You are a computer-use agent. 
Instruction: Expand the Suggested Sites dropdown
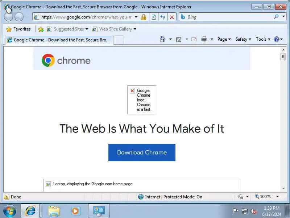pyautogui.click(x=87, y=29)
